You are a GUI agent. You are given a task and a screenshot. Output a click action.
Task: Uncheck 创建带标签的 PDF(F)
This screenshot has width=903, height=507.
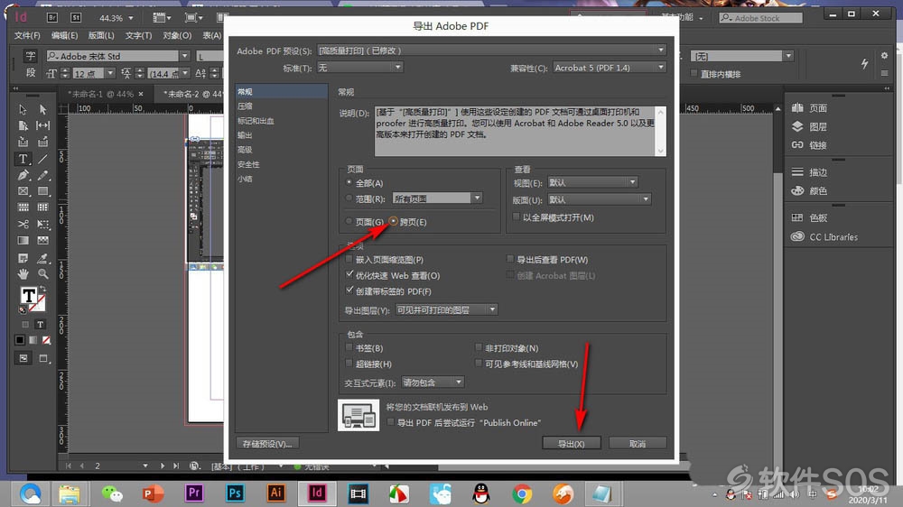(349, 290)
